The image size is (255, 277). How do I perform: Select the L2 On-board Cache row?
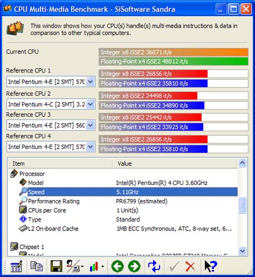click(123, 229)
